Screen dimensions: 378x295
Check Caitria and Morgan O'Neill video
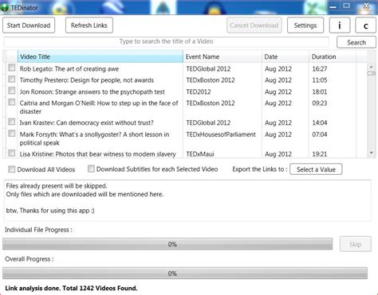(11, 102)
